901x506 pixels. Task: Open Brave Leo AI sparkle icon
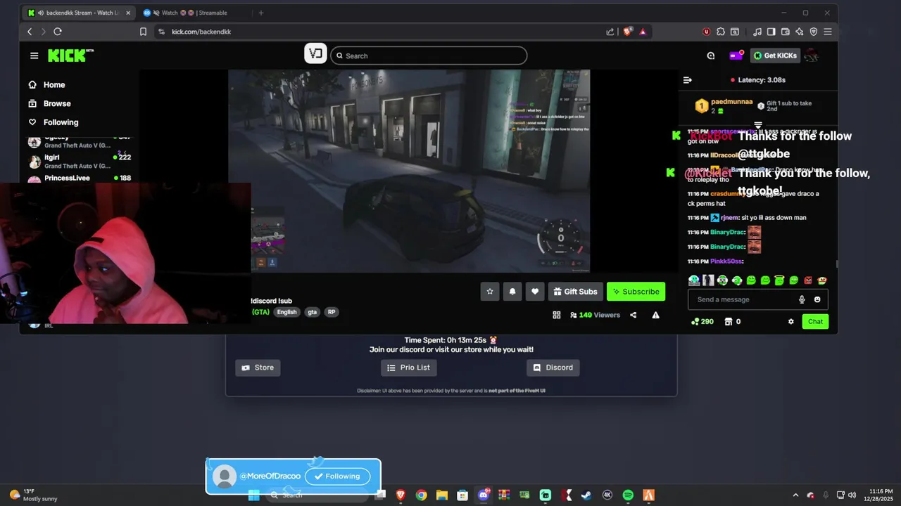click(x=800, y=32)
